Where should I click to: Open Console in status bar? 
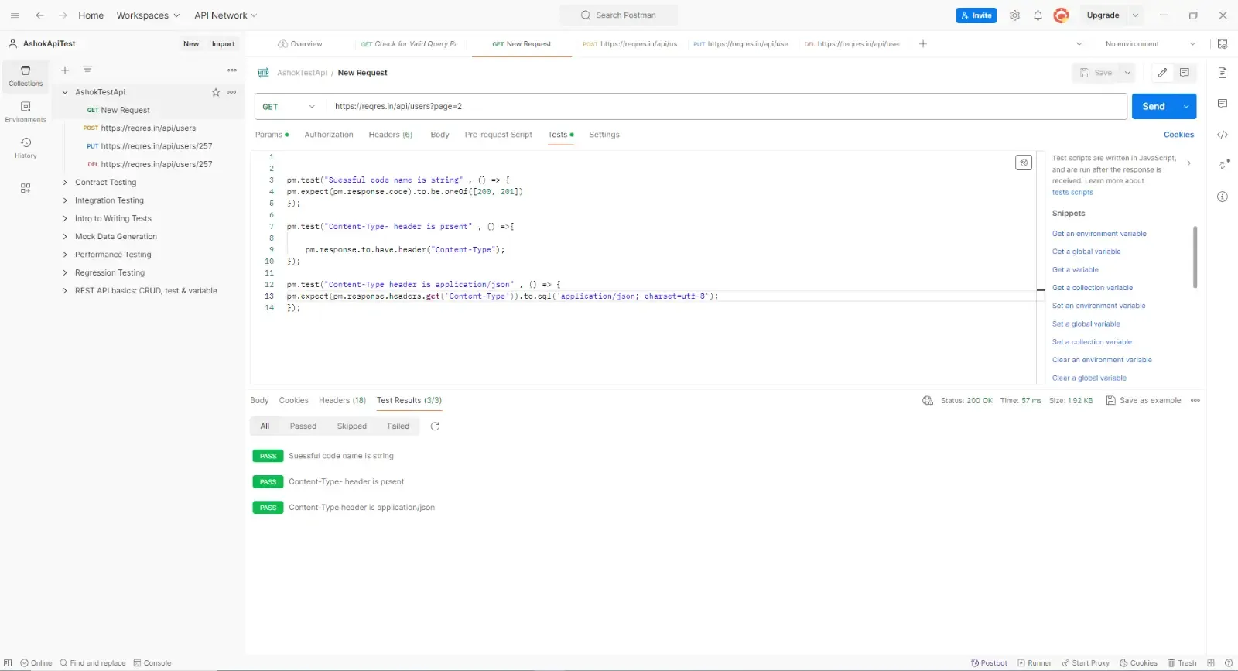152,663
